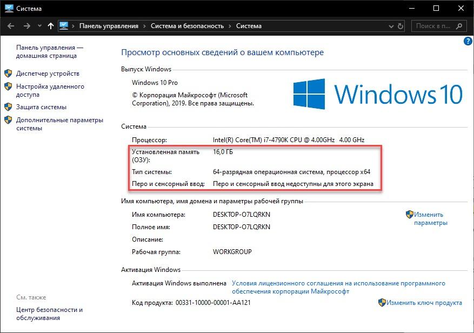Select Полное имя value DESKTOP-O7LQRKN
Screen dimensions: 474x333
click(242, 227)
